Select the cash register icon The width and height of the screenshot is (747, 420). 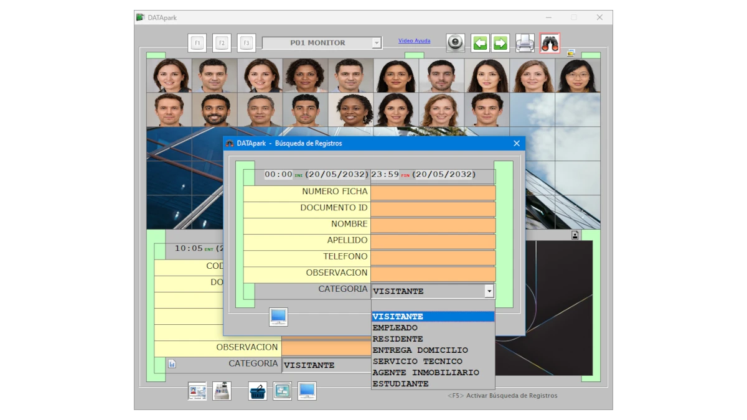[222, 391]
